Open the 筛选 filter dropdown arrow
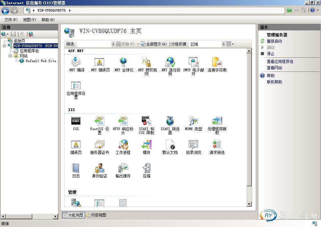 (113, 44)
